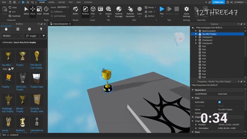The height and width of the screenshot is (139, 247).
Task: Click the Anchor button
Action: coord(149,16)
